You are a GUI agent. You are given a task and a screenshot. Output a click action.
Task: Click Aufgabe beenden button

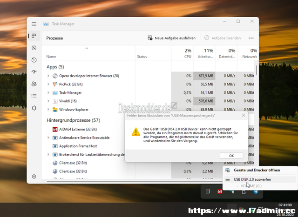coord(223,38)
